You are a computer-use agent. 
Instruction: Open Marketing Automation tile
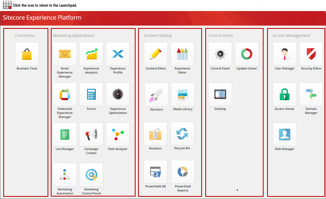[65, 175]
